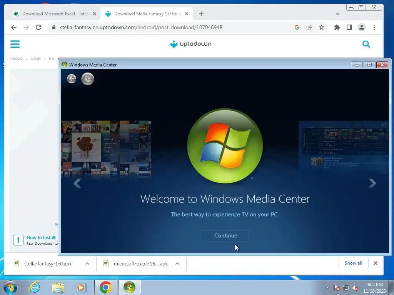The width and height of the screenshot is (394, 295).
Task: Open Uptodown search magnifier
Action: pyautogui.click(x=366, y=44)
